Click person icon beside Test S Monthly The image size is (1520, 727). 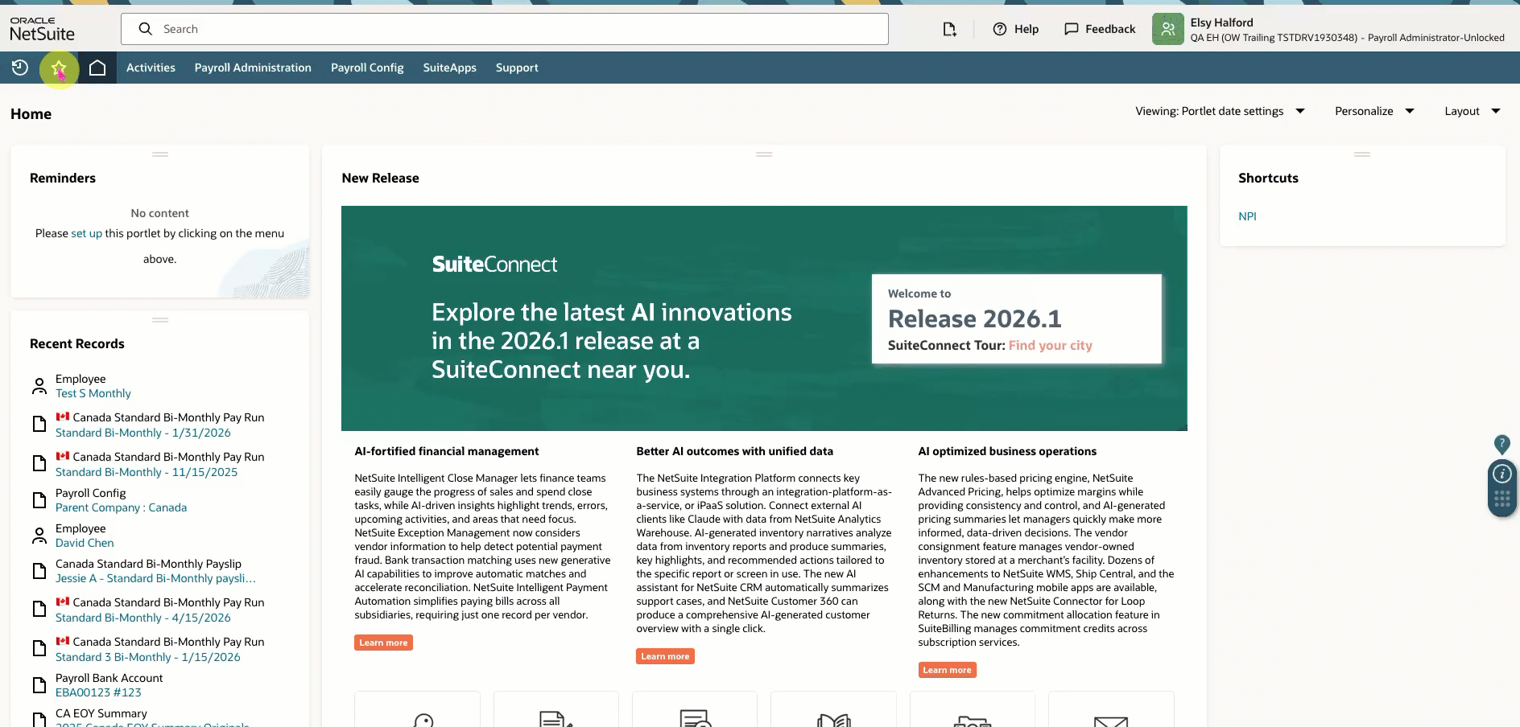coord(39,386)
